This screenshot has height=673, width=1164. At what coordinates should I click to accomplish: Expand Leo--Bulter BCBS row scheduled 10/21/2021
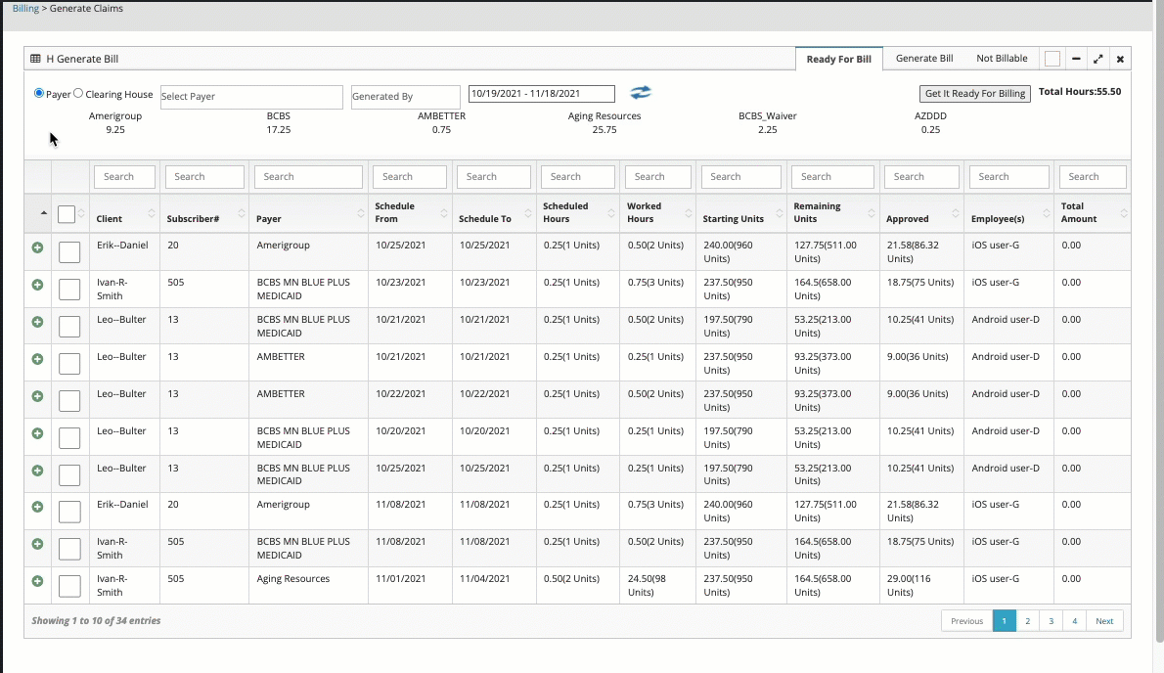(37, 322)
